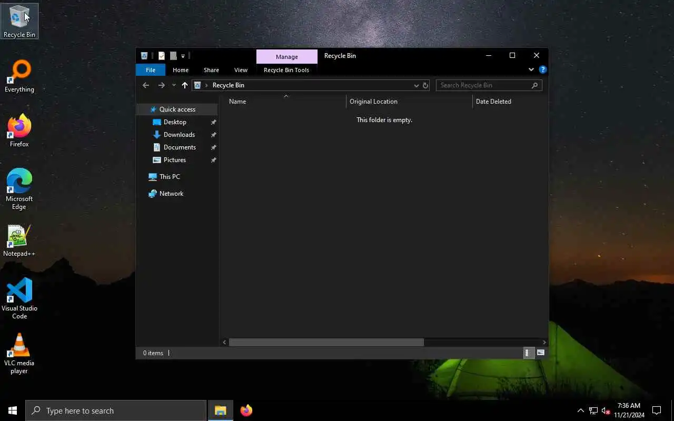Open the File menu tab
This screenshot has height=421, width=674.
(151, 70)
